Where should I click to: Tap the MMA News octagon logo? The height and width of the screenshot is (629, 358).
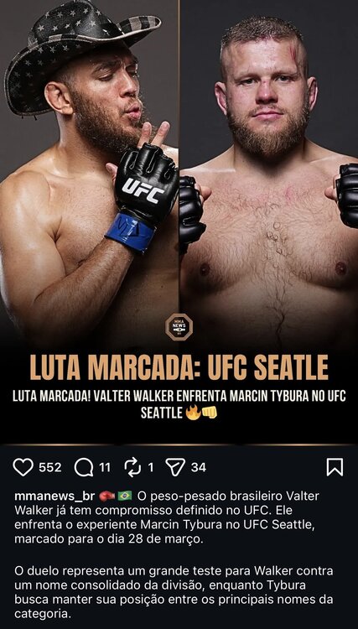(179, 327)
